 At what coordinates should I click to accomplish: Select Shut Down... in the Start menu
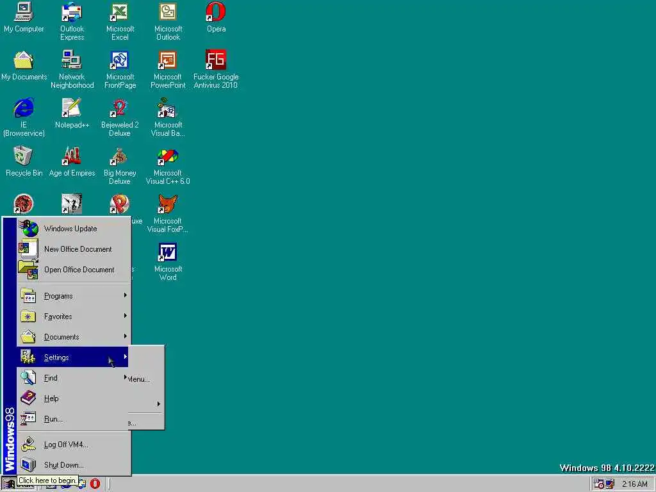74,465
